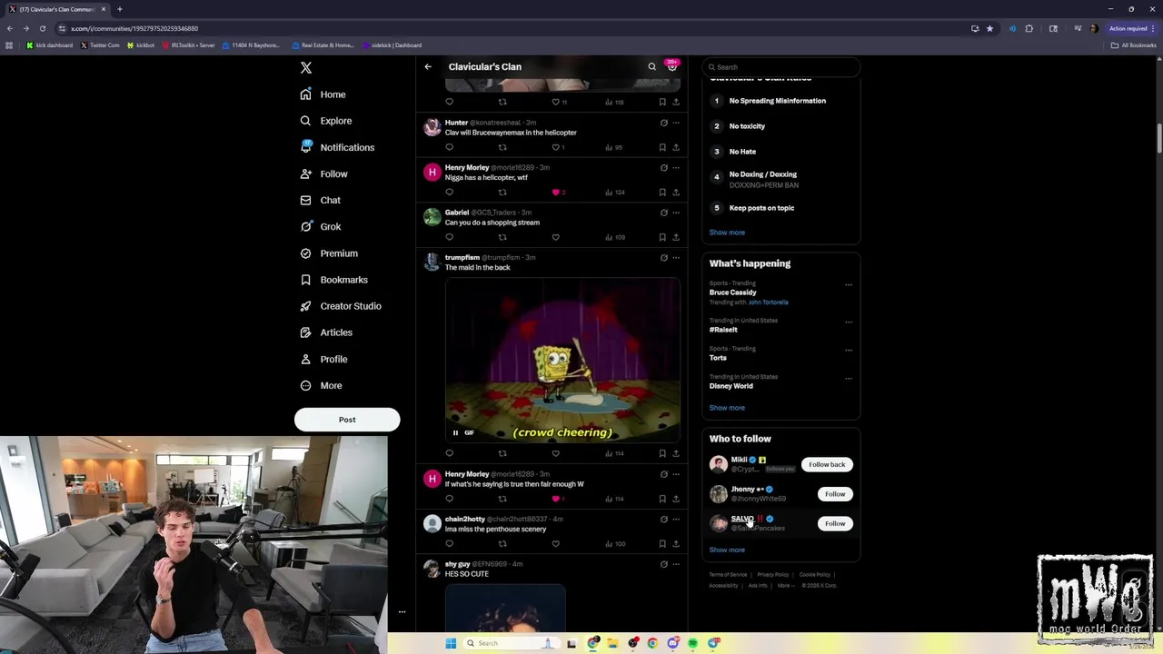Repost Hunter's helicopter post
The image size is (1163, 654).
click(x=502, y=147)
